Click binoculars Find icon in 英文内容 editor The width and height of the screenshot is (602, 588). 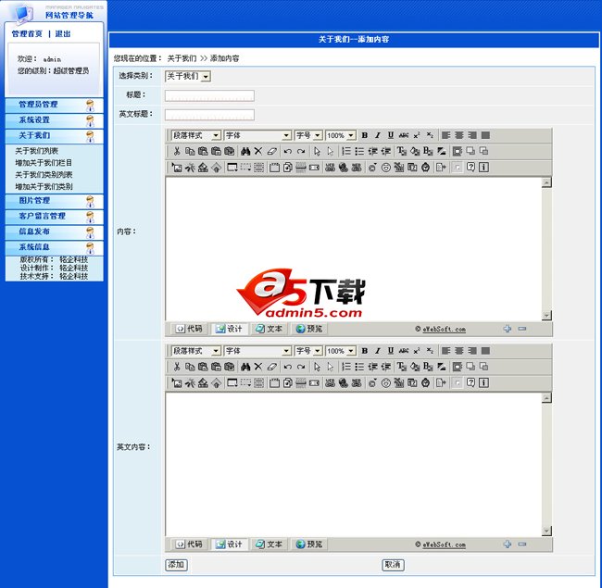click(245, 367)
